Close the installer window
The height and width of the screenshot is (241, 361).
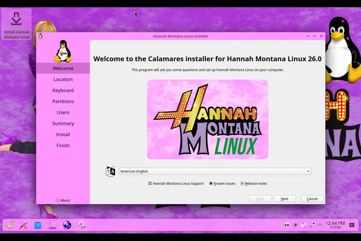(x=321, y=36)
